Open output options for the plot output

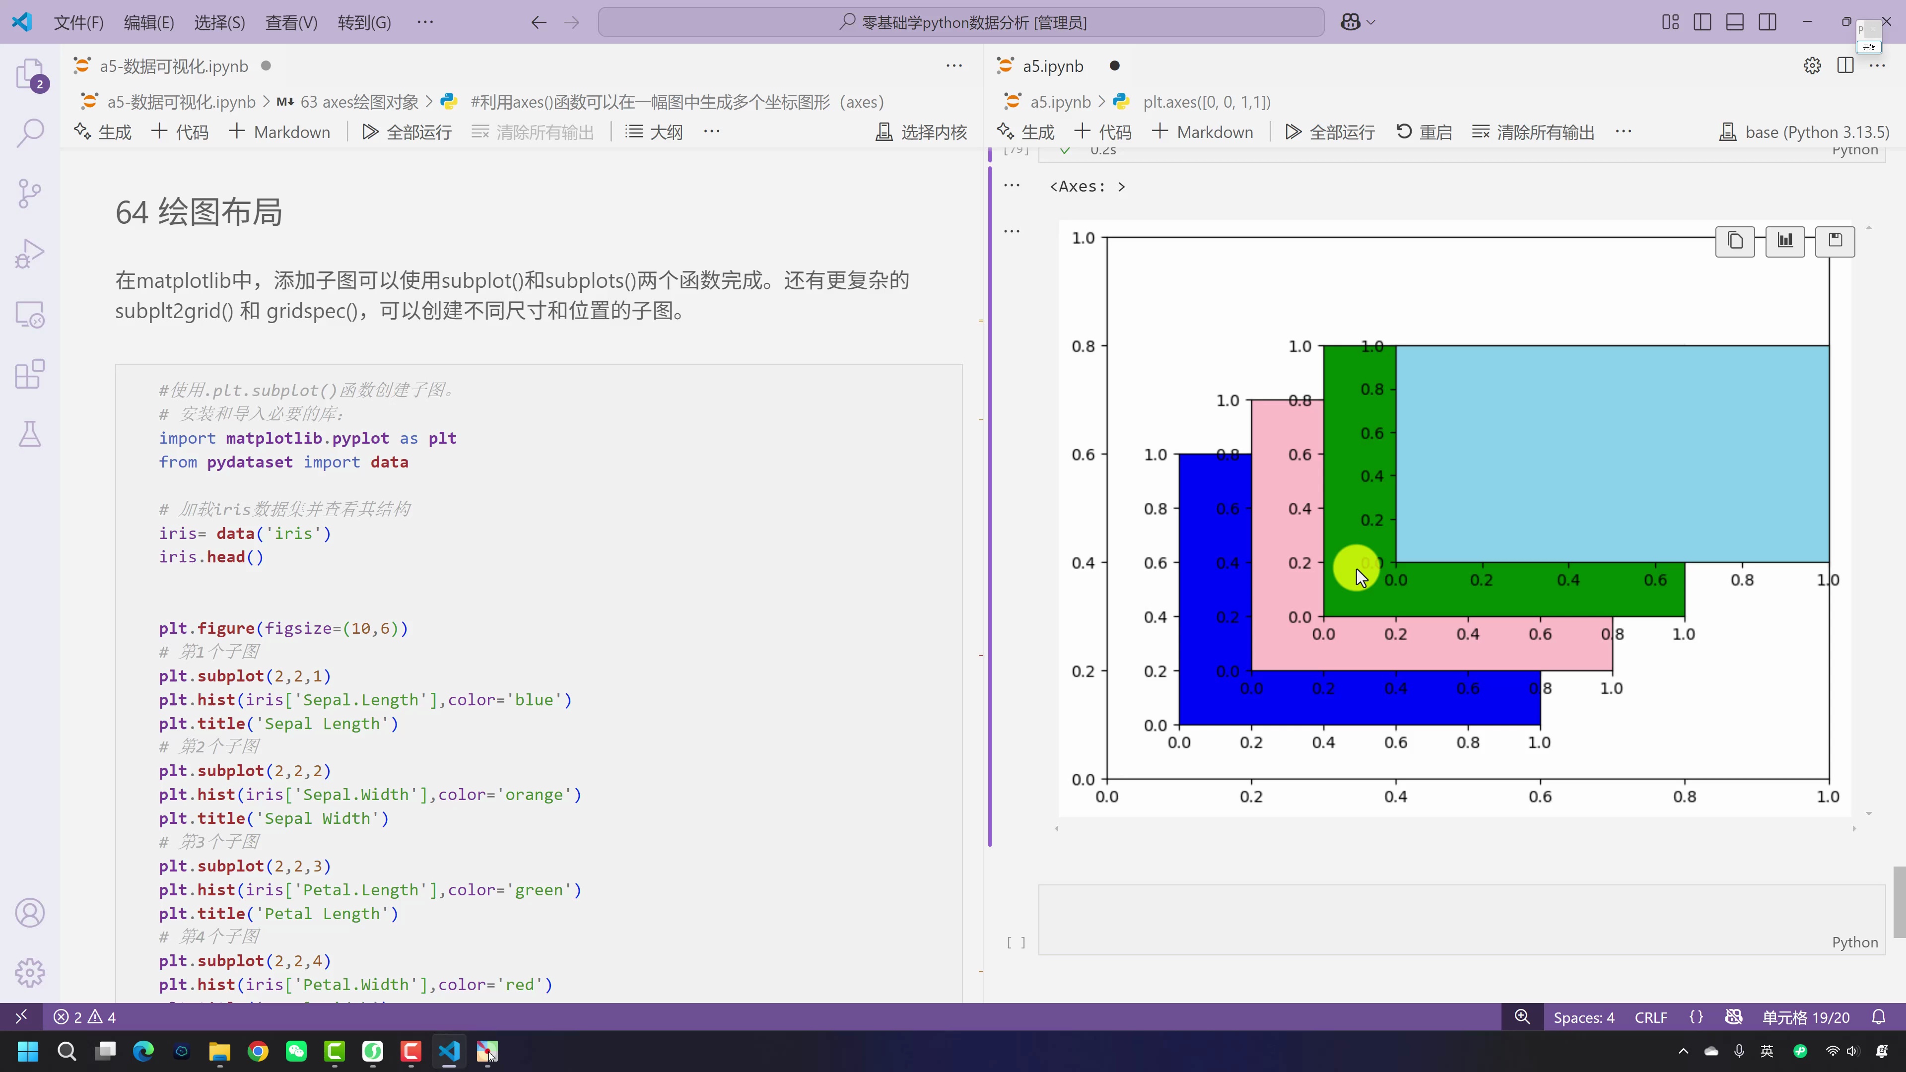click(x=1012, y=231)
